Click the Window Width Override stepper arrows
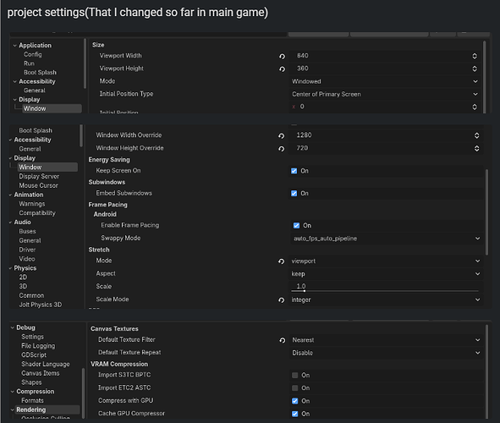 (x=476, y=135)
